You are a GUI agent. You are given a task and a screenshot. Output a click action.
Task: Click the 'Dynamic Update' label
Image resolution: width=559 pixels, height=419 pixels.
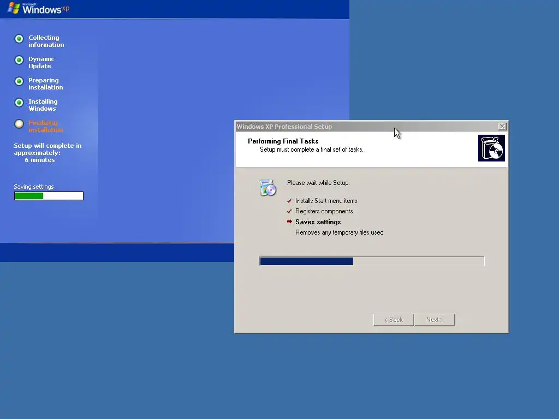[41, 62]
